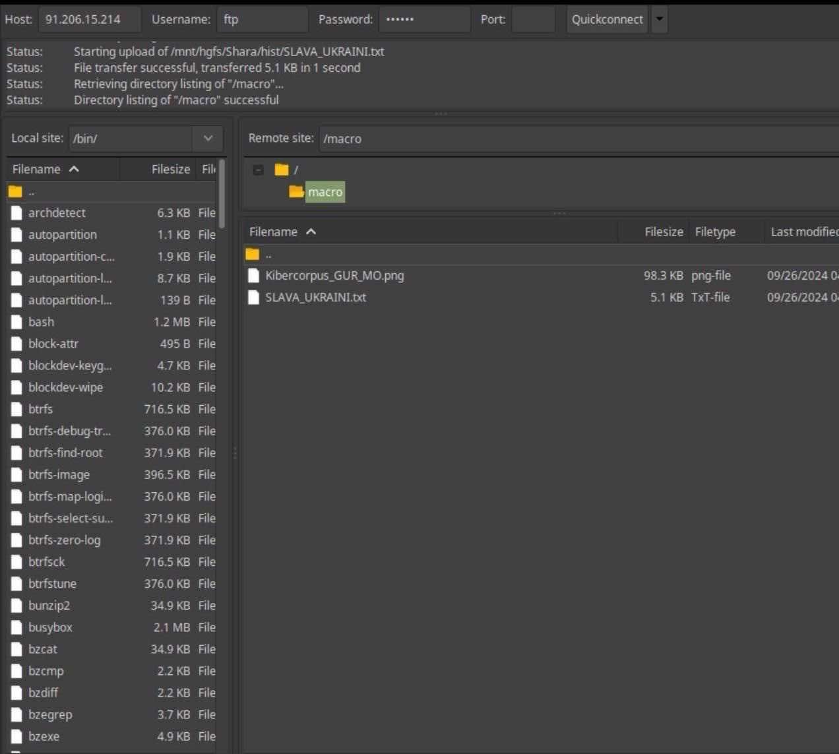Viewport: 839px width, 754px height.
Task: Click the Port input field
Action: 533,19
